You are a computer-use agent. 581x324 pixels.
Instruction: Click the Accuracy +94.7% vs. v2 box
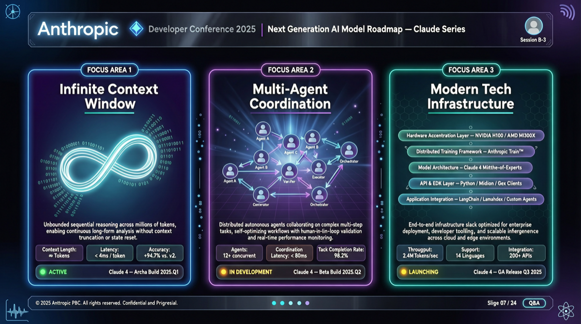click(160, 253)
